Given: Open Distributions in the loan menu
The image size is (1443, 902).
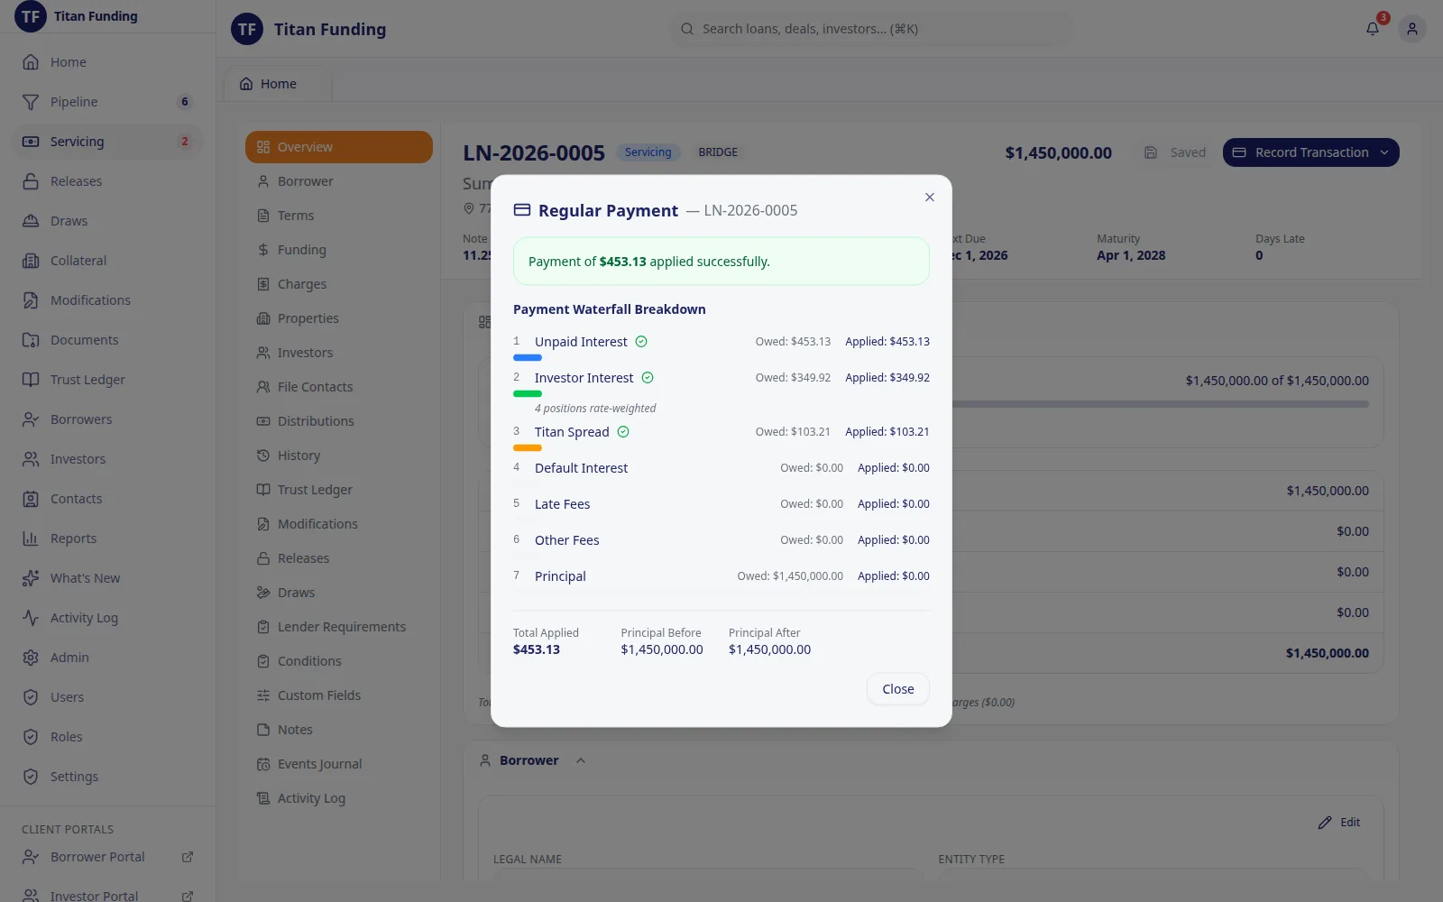Looking at the screenshot, I should pyautogui.click(x=339, y=421).
